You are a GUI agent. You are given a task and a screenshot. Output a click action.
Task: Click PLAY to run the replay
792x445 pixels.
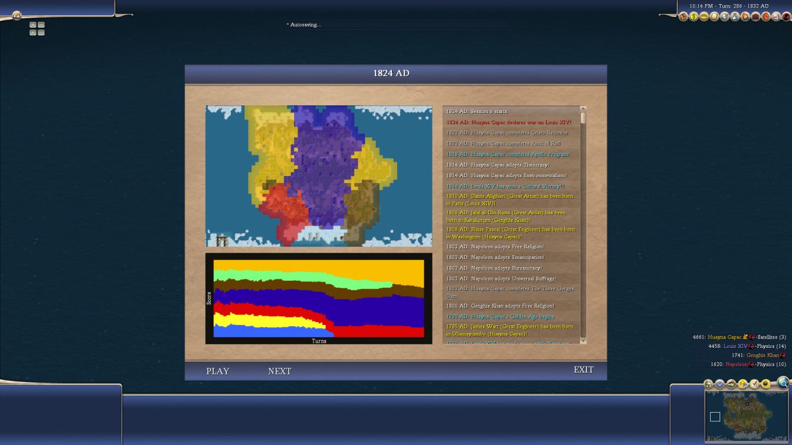point(217,371)
